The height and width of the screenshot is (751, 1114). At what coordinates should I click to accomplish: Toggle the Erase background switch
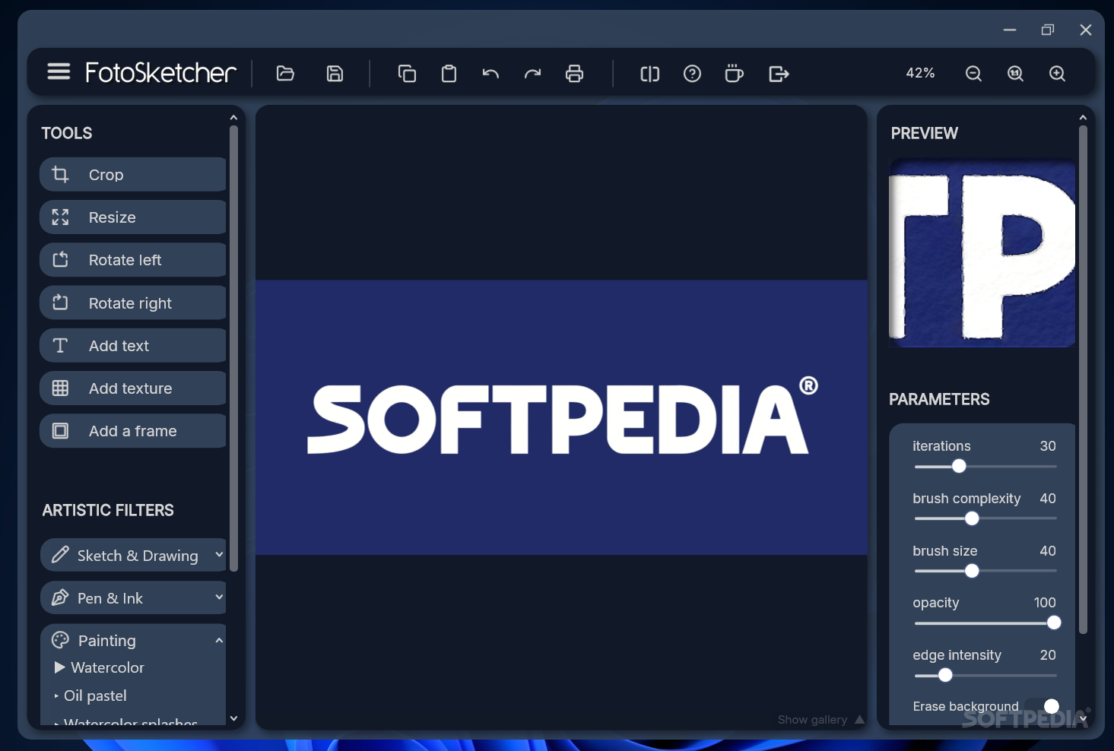1042,706
